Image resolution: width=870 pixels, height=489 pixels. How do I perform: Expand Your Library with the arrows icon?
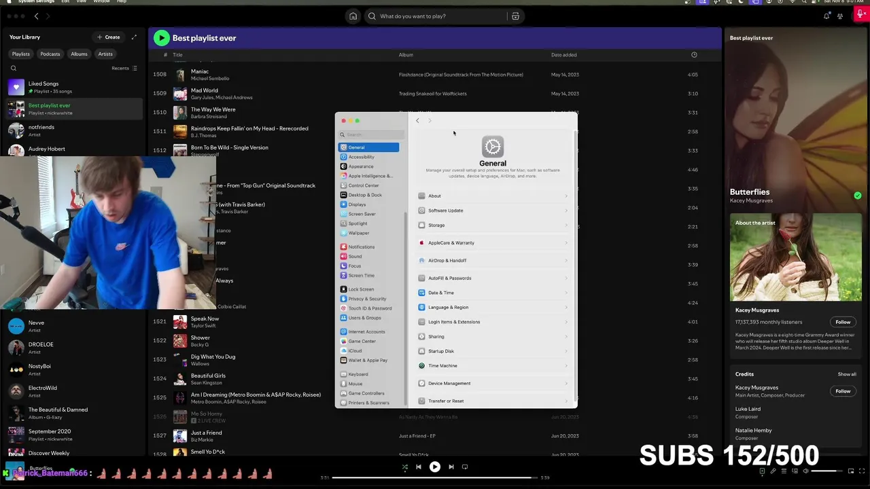[x=134, y=37]
